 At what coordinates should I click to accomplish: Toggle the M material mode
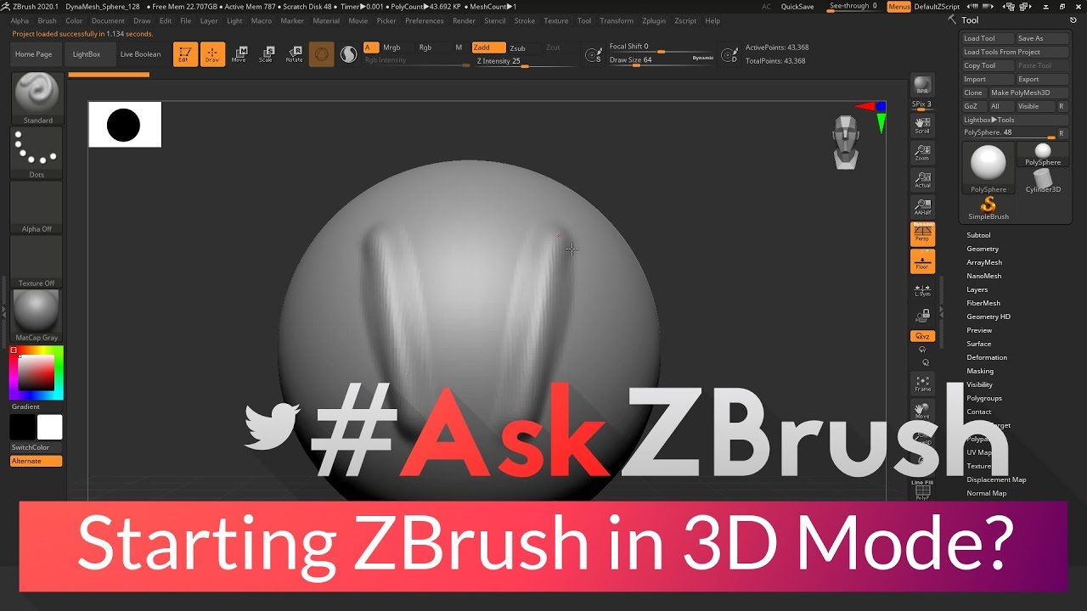click(x=459, y=48)
